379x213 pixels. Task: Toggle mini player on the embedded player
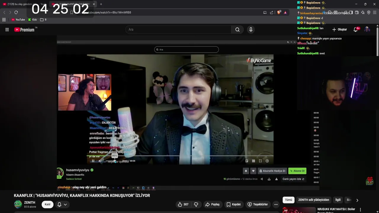247,161
